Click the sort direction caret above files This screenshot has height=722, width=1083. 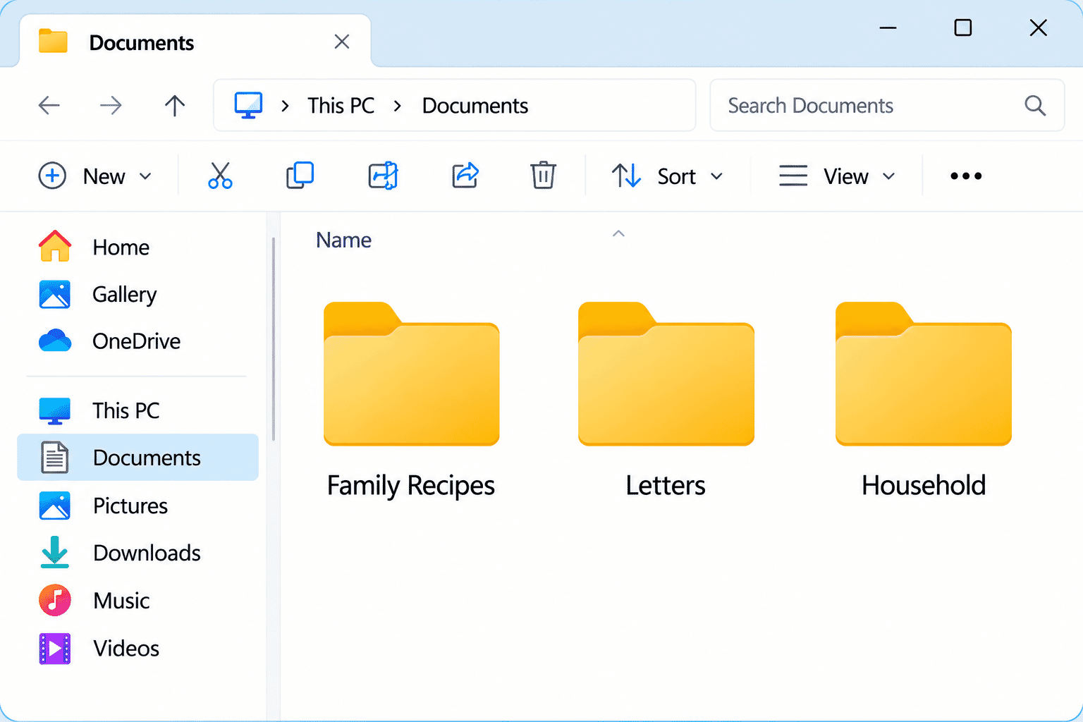618,233
